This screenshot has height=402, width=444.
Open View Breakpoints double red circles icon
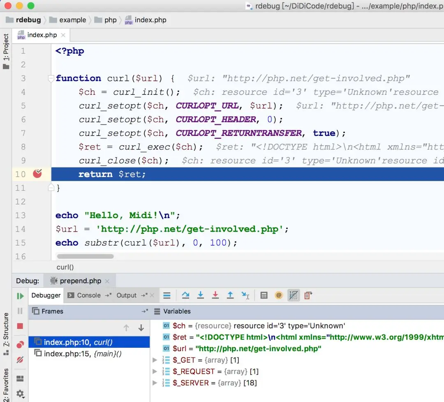click(20, 345)
